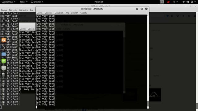Open the Wi-Fi network indicator
The image size is (198, 111).
[183, 2]
